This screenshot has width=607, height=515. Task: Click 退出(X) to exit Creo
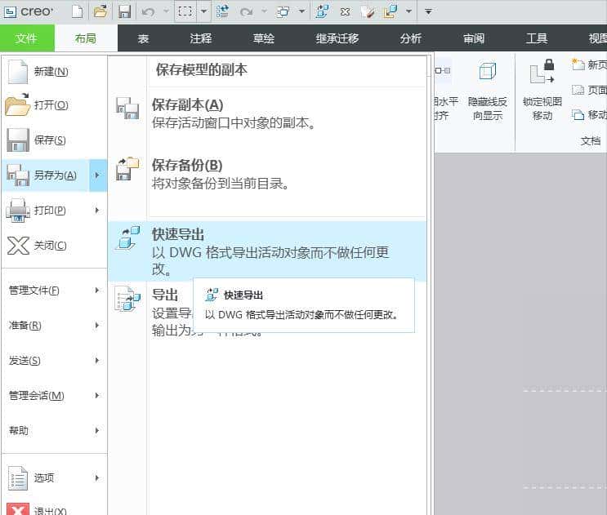click(x=54, y=509)
